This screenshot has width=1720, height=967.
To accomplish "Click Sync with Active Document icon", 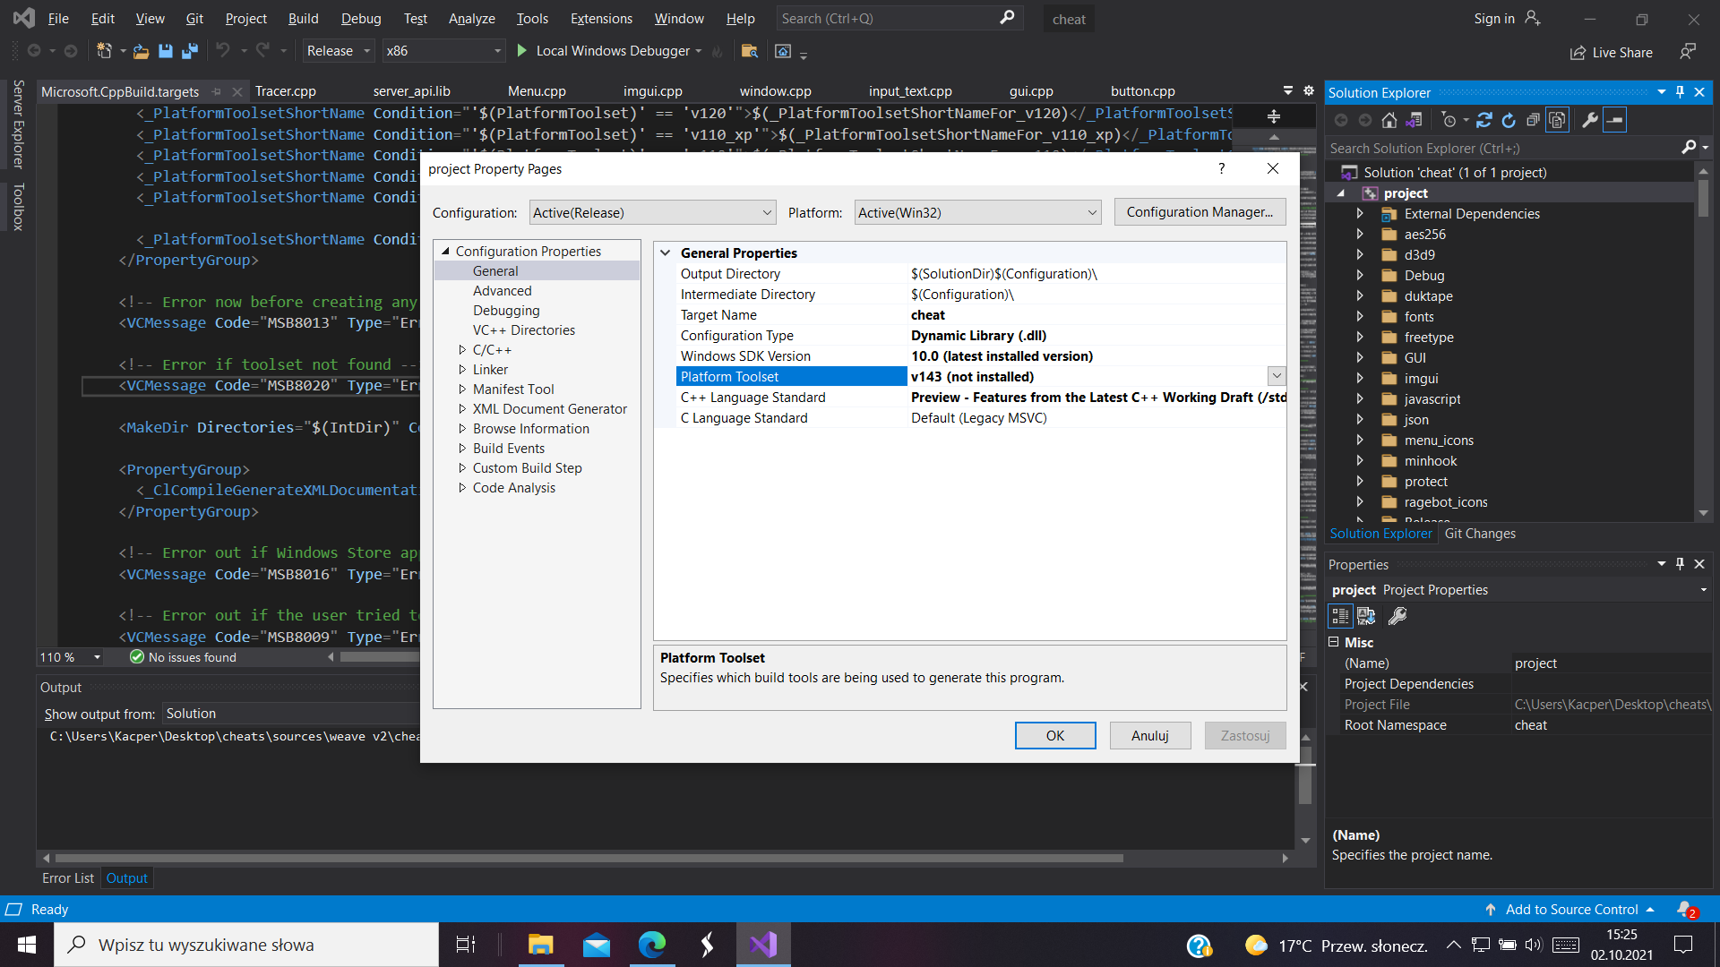I will click(x=1484, y=120).
